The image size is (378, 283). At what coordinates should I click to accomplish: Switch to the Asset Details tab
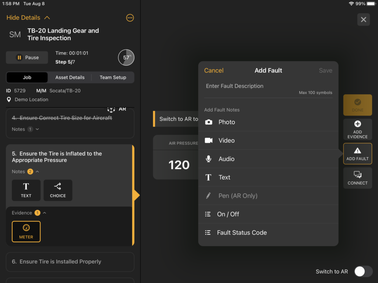[70, 77]
